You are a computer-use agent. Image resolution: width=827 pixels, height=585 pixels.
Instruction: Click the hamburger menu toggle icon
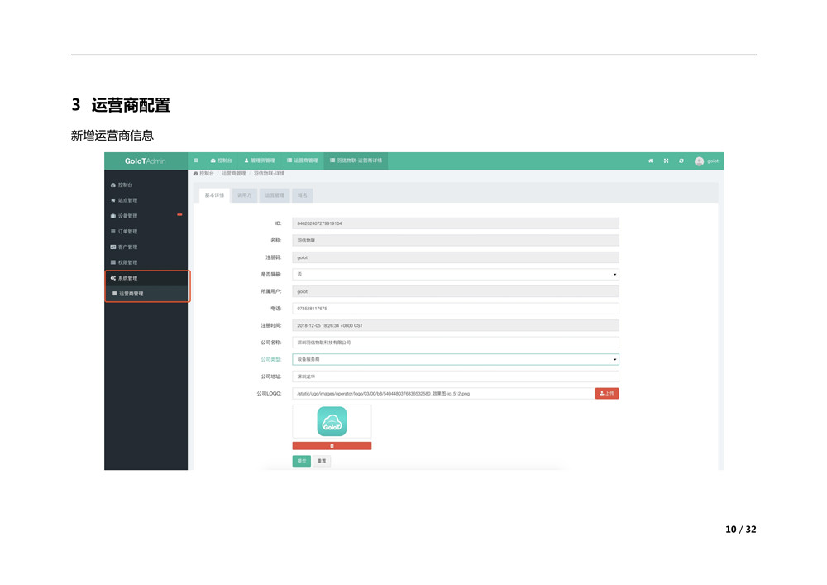click(196, 161)
